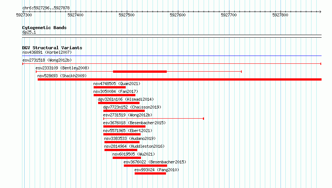The image size is (332, 188).
Task: Click ruler position 5927400
Action: point(75,15)
